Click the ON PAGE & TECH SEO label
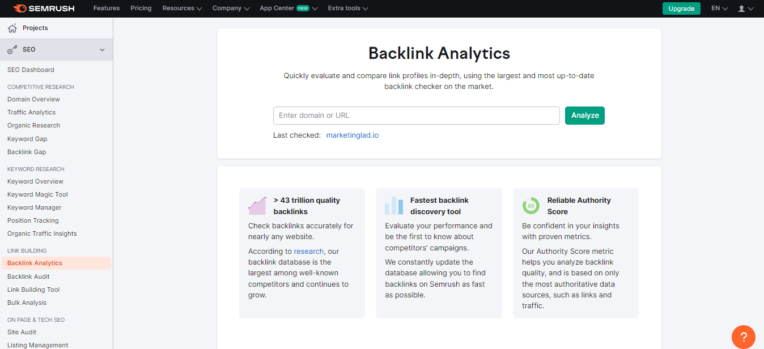Screen dimensions: 764x349 tap(36, 320)
